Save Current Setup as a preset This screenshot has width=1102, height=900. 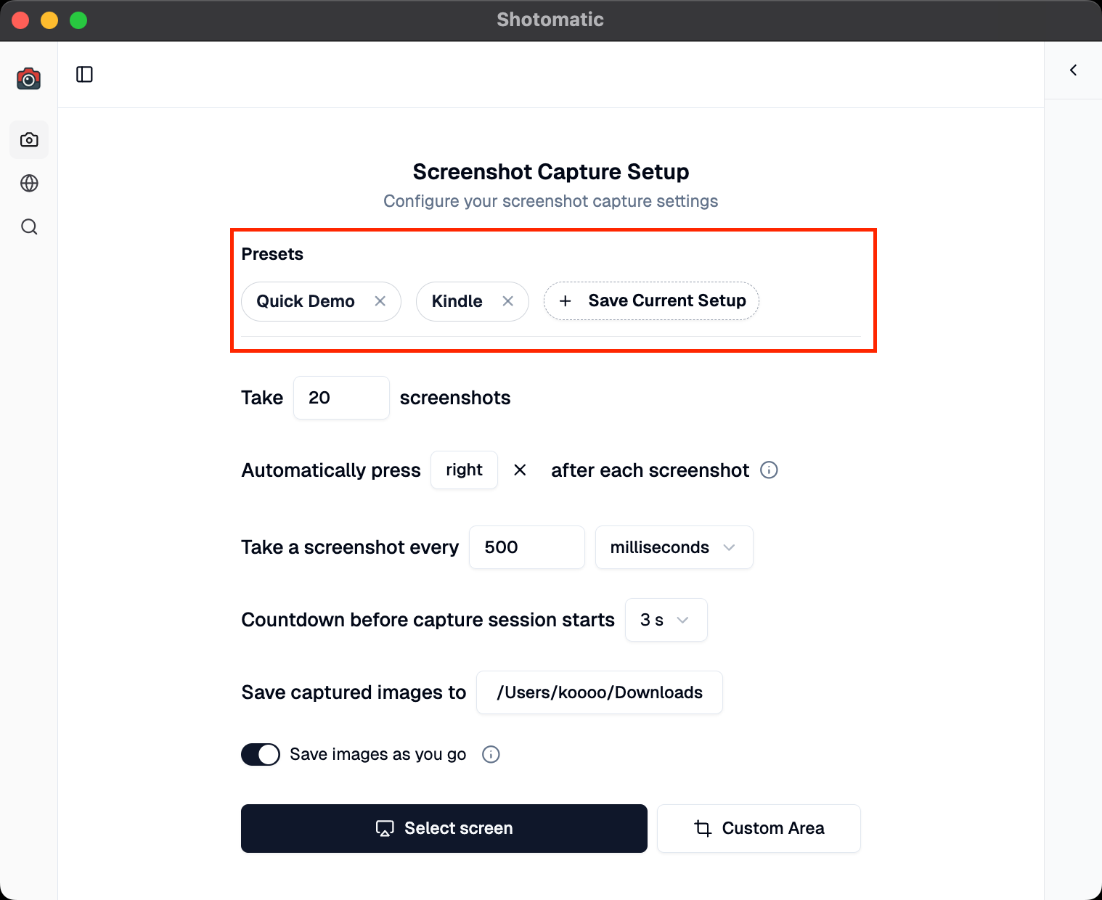[650, 300]
